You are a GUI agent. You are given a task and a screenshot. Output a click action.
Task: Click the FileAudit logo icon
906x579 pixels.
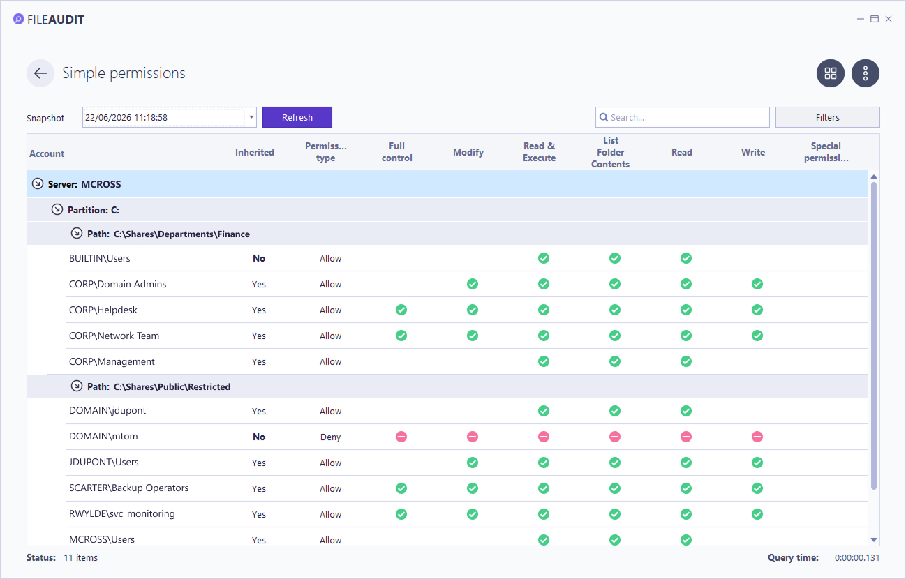[x=18, y=20]
